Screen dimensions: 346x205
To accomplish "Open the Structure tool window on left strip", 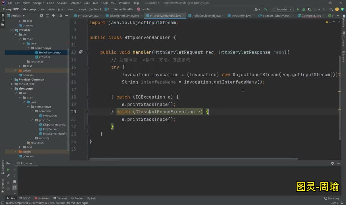I will tap(3, 167).
